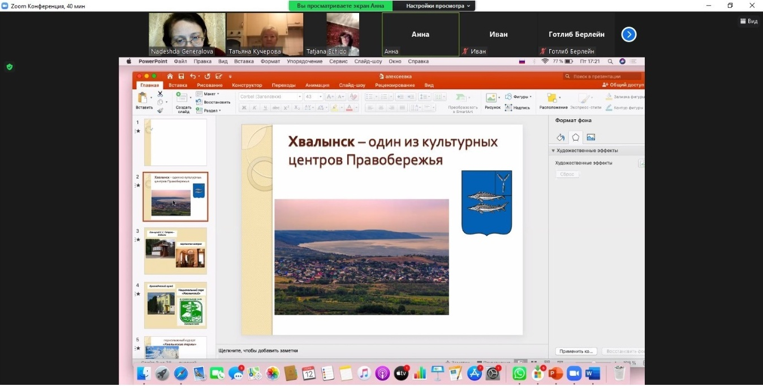Click the Create slide (Создать слайд) icon

click(x=182, y=98)
